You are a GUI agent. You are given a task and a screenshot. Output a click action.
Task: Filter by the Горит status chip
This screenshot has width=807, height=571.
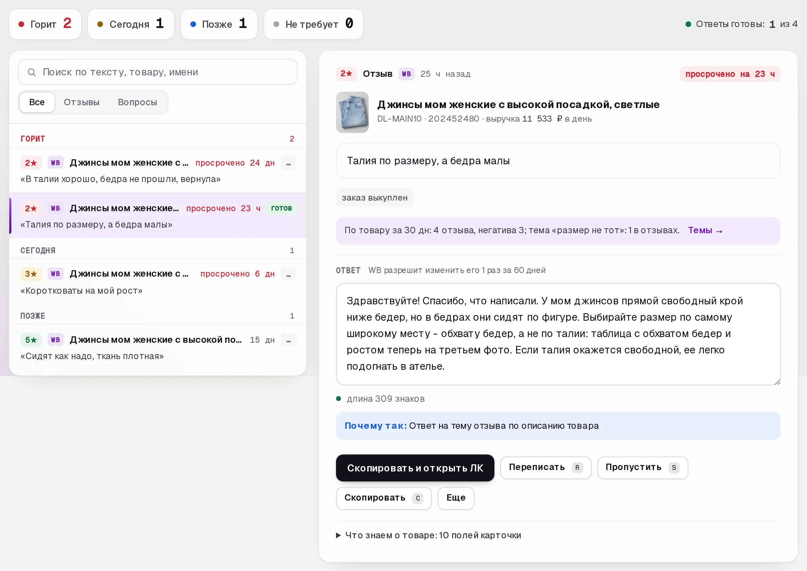click(x=45, y=24)
